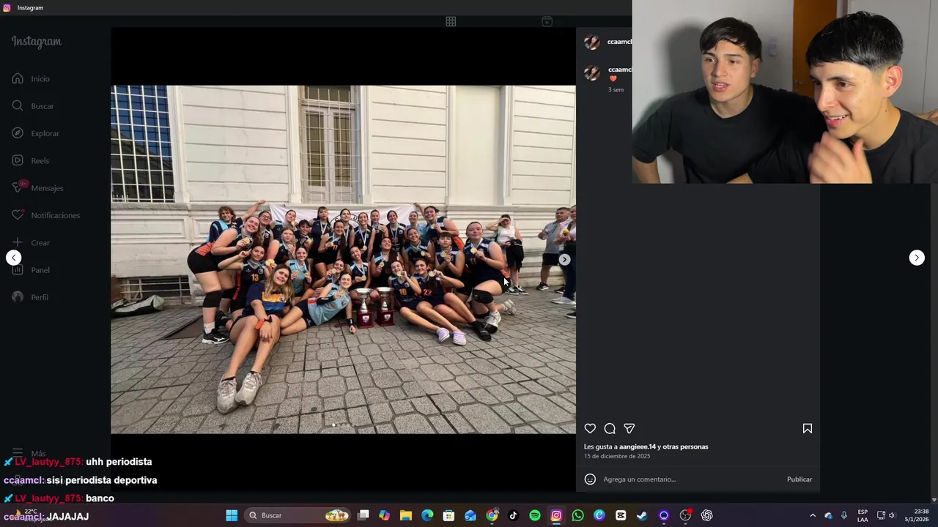Open ChatGPT from the taskbar
This screenshot has height=527, width=938.
click(706, 515)
